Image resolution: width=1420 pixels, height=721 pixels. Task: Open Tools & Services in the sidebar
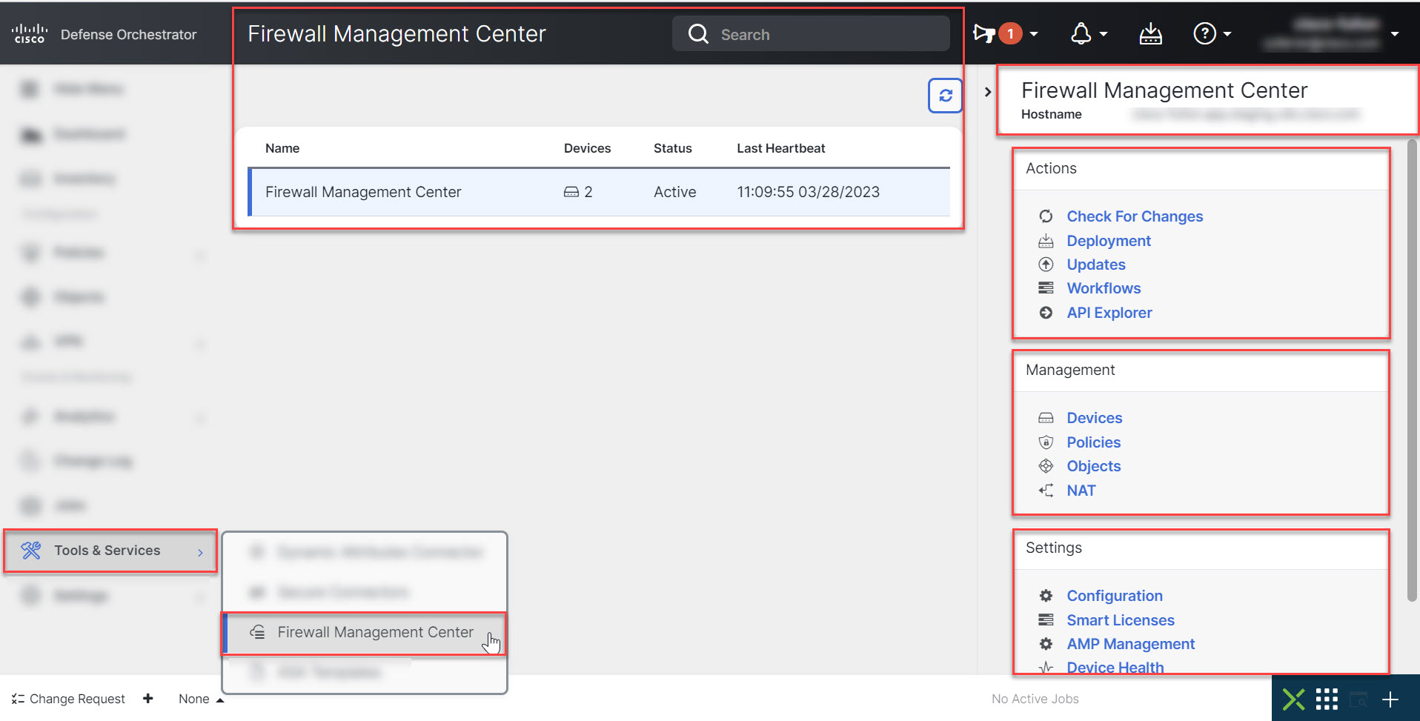tap(107, 551)
